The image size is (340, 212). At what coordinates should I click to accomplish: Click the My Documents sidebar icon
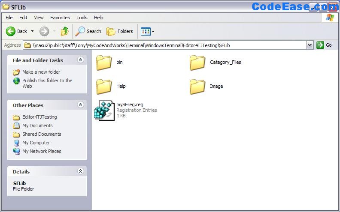(x=16, y=125)
